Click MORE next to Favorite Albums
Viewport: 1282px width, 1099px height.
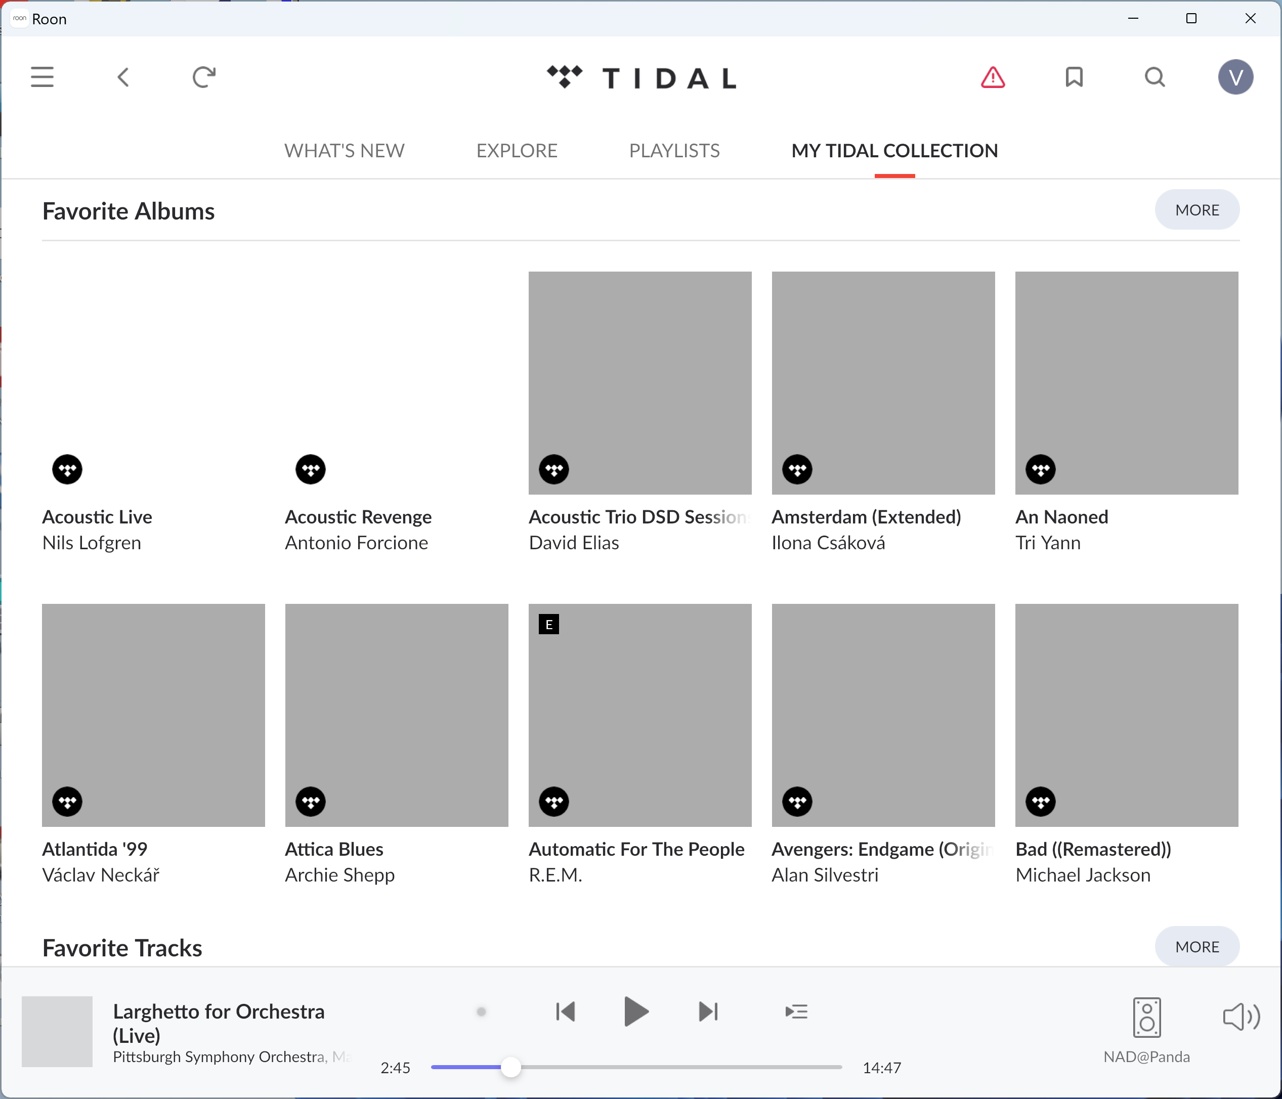[x=1196, y=210]
